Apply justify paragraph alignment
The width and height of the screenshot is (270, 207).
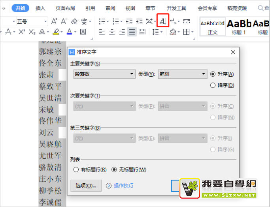point(132,32)
